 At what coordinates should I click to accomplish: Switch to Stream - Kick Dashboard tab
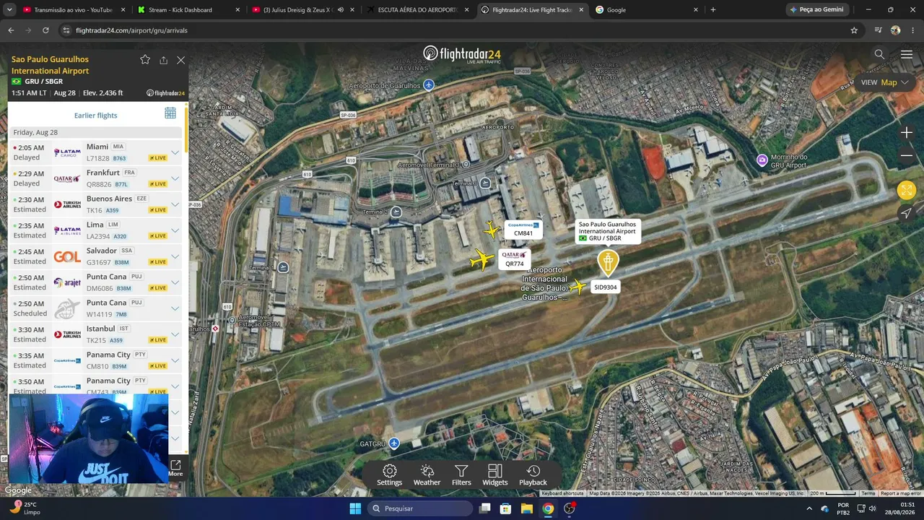tap(187, 10)
